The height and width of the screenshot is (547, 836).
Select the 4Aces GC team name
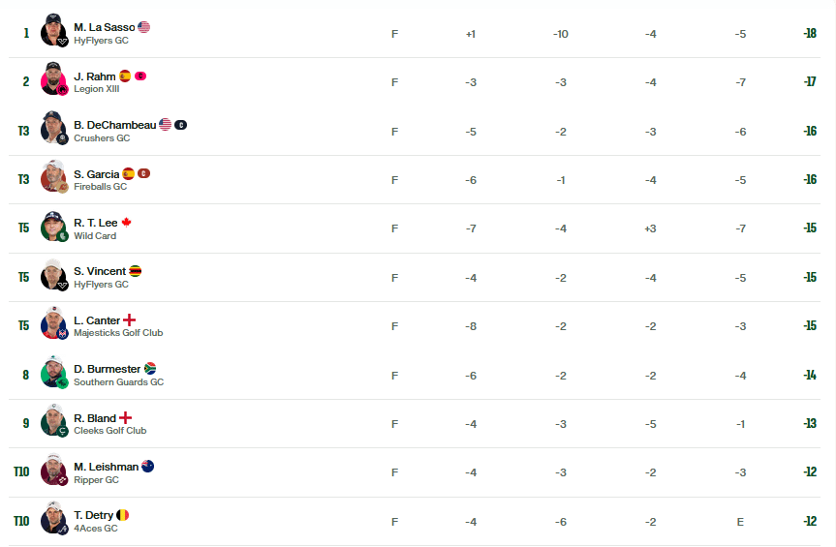point(96,529)
